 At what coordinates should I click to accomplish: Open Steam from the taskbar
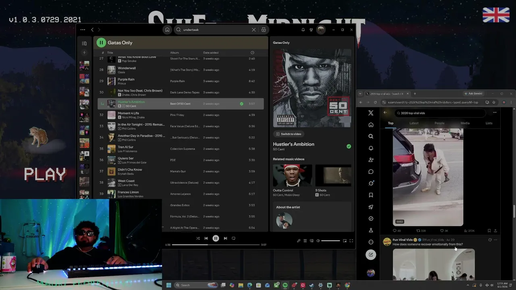312,285
